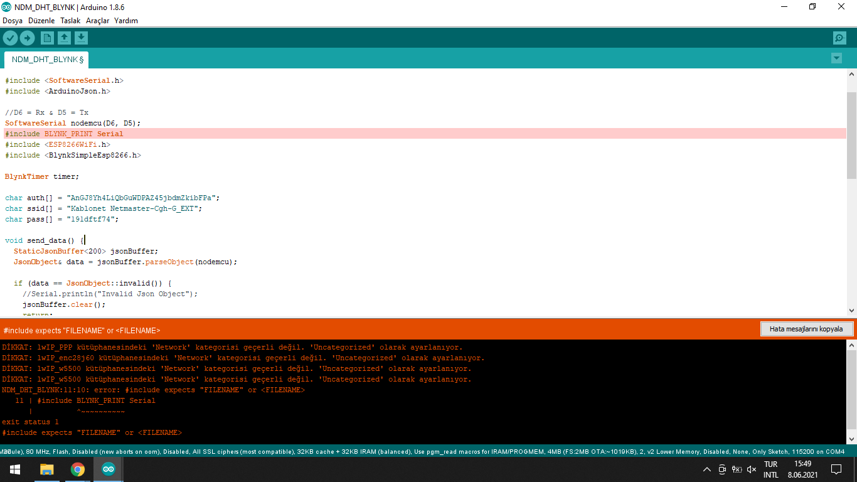Click the 'NDM_DHT_BLYNK:11:10: error' console line
The image size is (857, 482).
click(154, 390)
